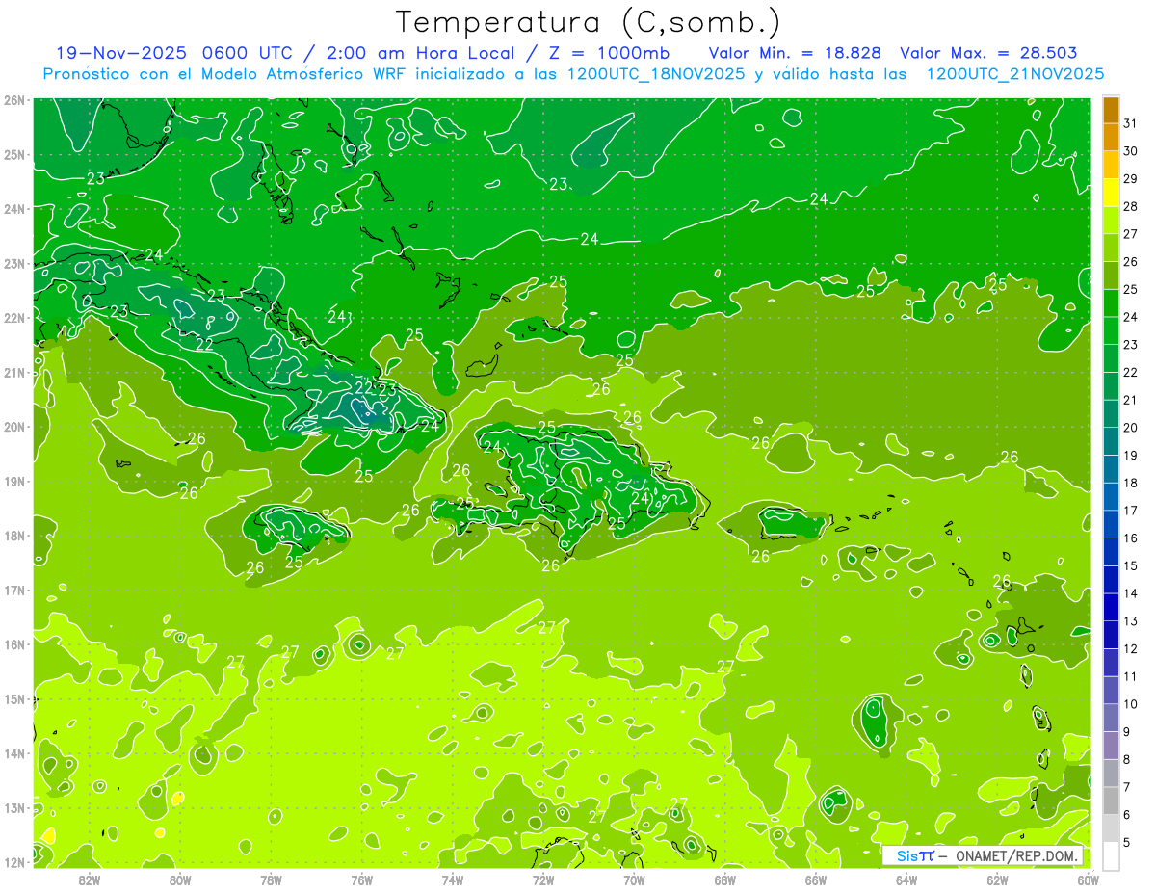1156x893 pixels.
Task: Click the color scale value 18
Action: [x=1130, y=483]
